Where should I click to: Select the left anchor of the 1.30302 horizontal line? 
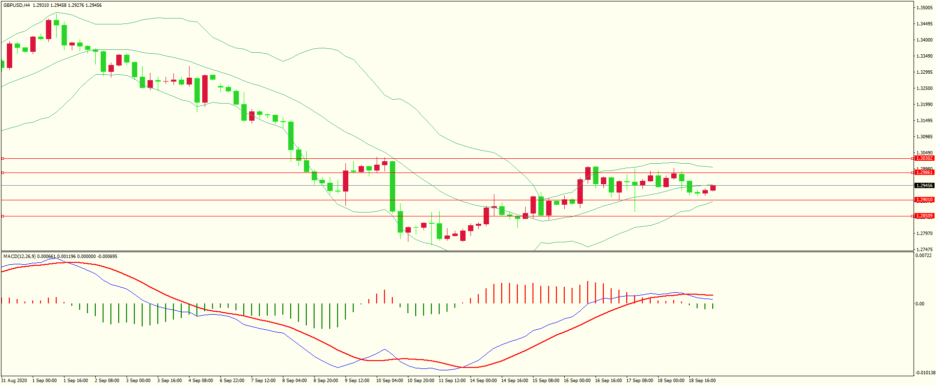[x=2, y=158]
